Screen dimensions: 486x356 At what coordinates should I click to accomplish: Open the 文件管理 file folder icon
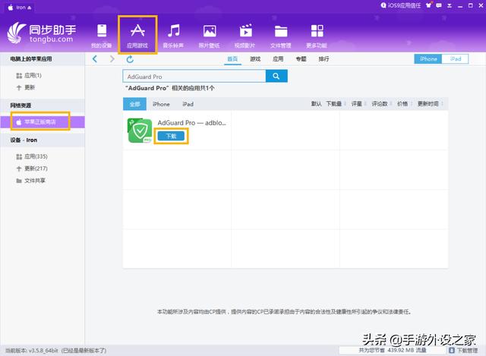click(281, 35)
